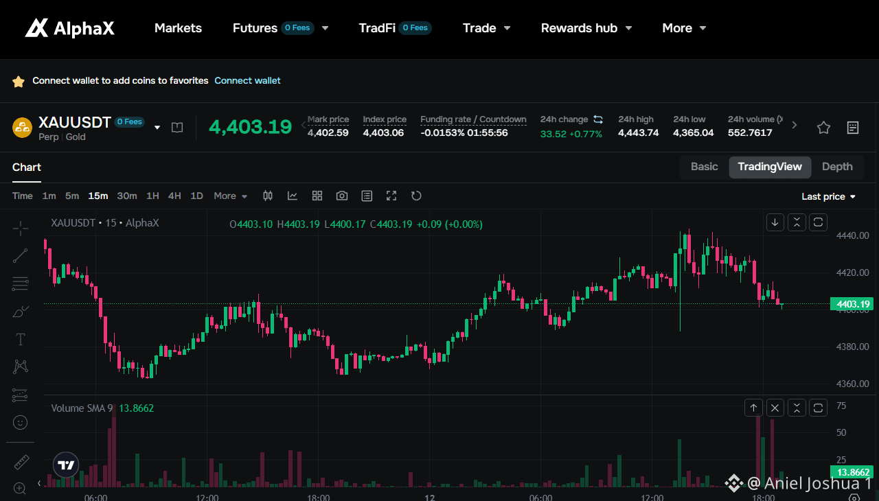Click the TradingView logo badge
Viewport: 879px width, 501px height.
(x=67, y=465)
